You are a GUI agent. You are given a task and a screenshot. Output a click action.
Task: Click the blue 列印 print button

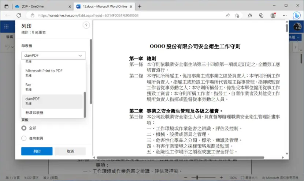(x=37, y=151)
